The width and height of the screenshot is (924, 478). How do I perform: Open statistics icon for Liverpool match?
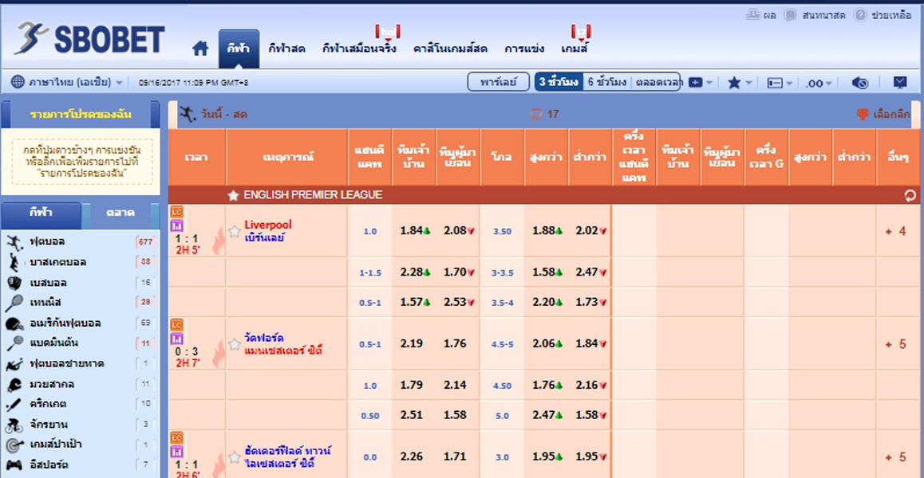point(177,225)
